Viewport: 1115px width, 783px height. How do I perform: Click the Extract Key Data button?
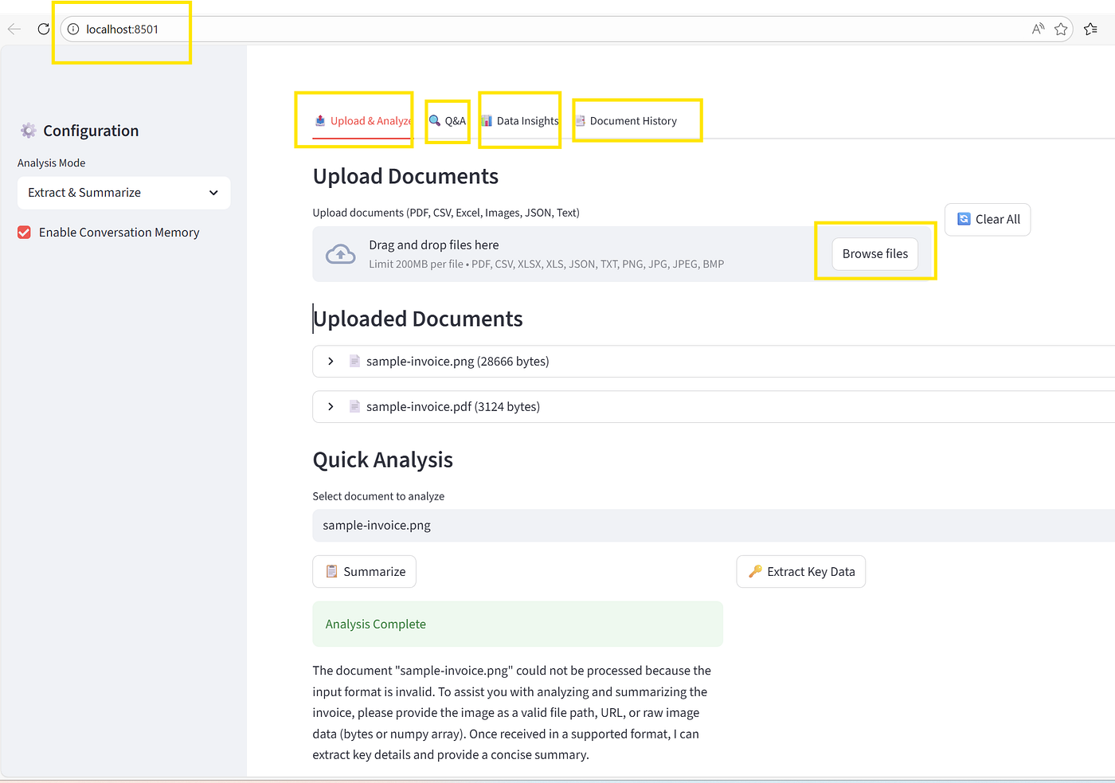pos(801,572)
